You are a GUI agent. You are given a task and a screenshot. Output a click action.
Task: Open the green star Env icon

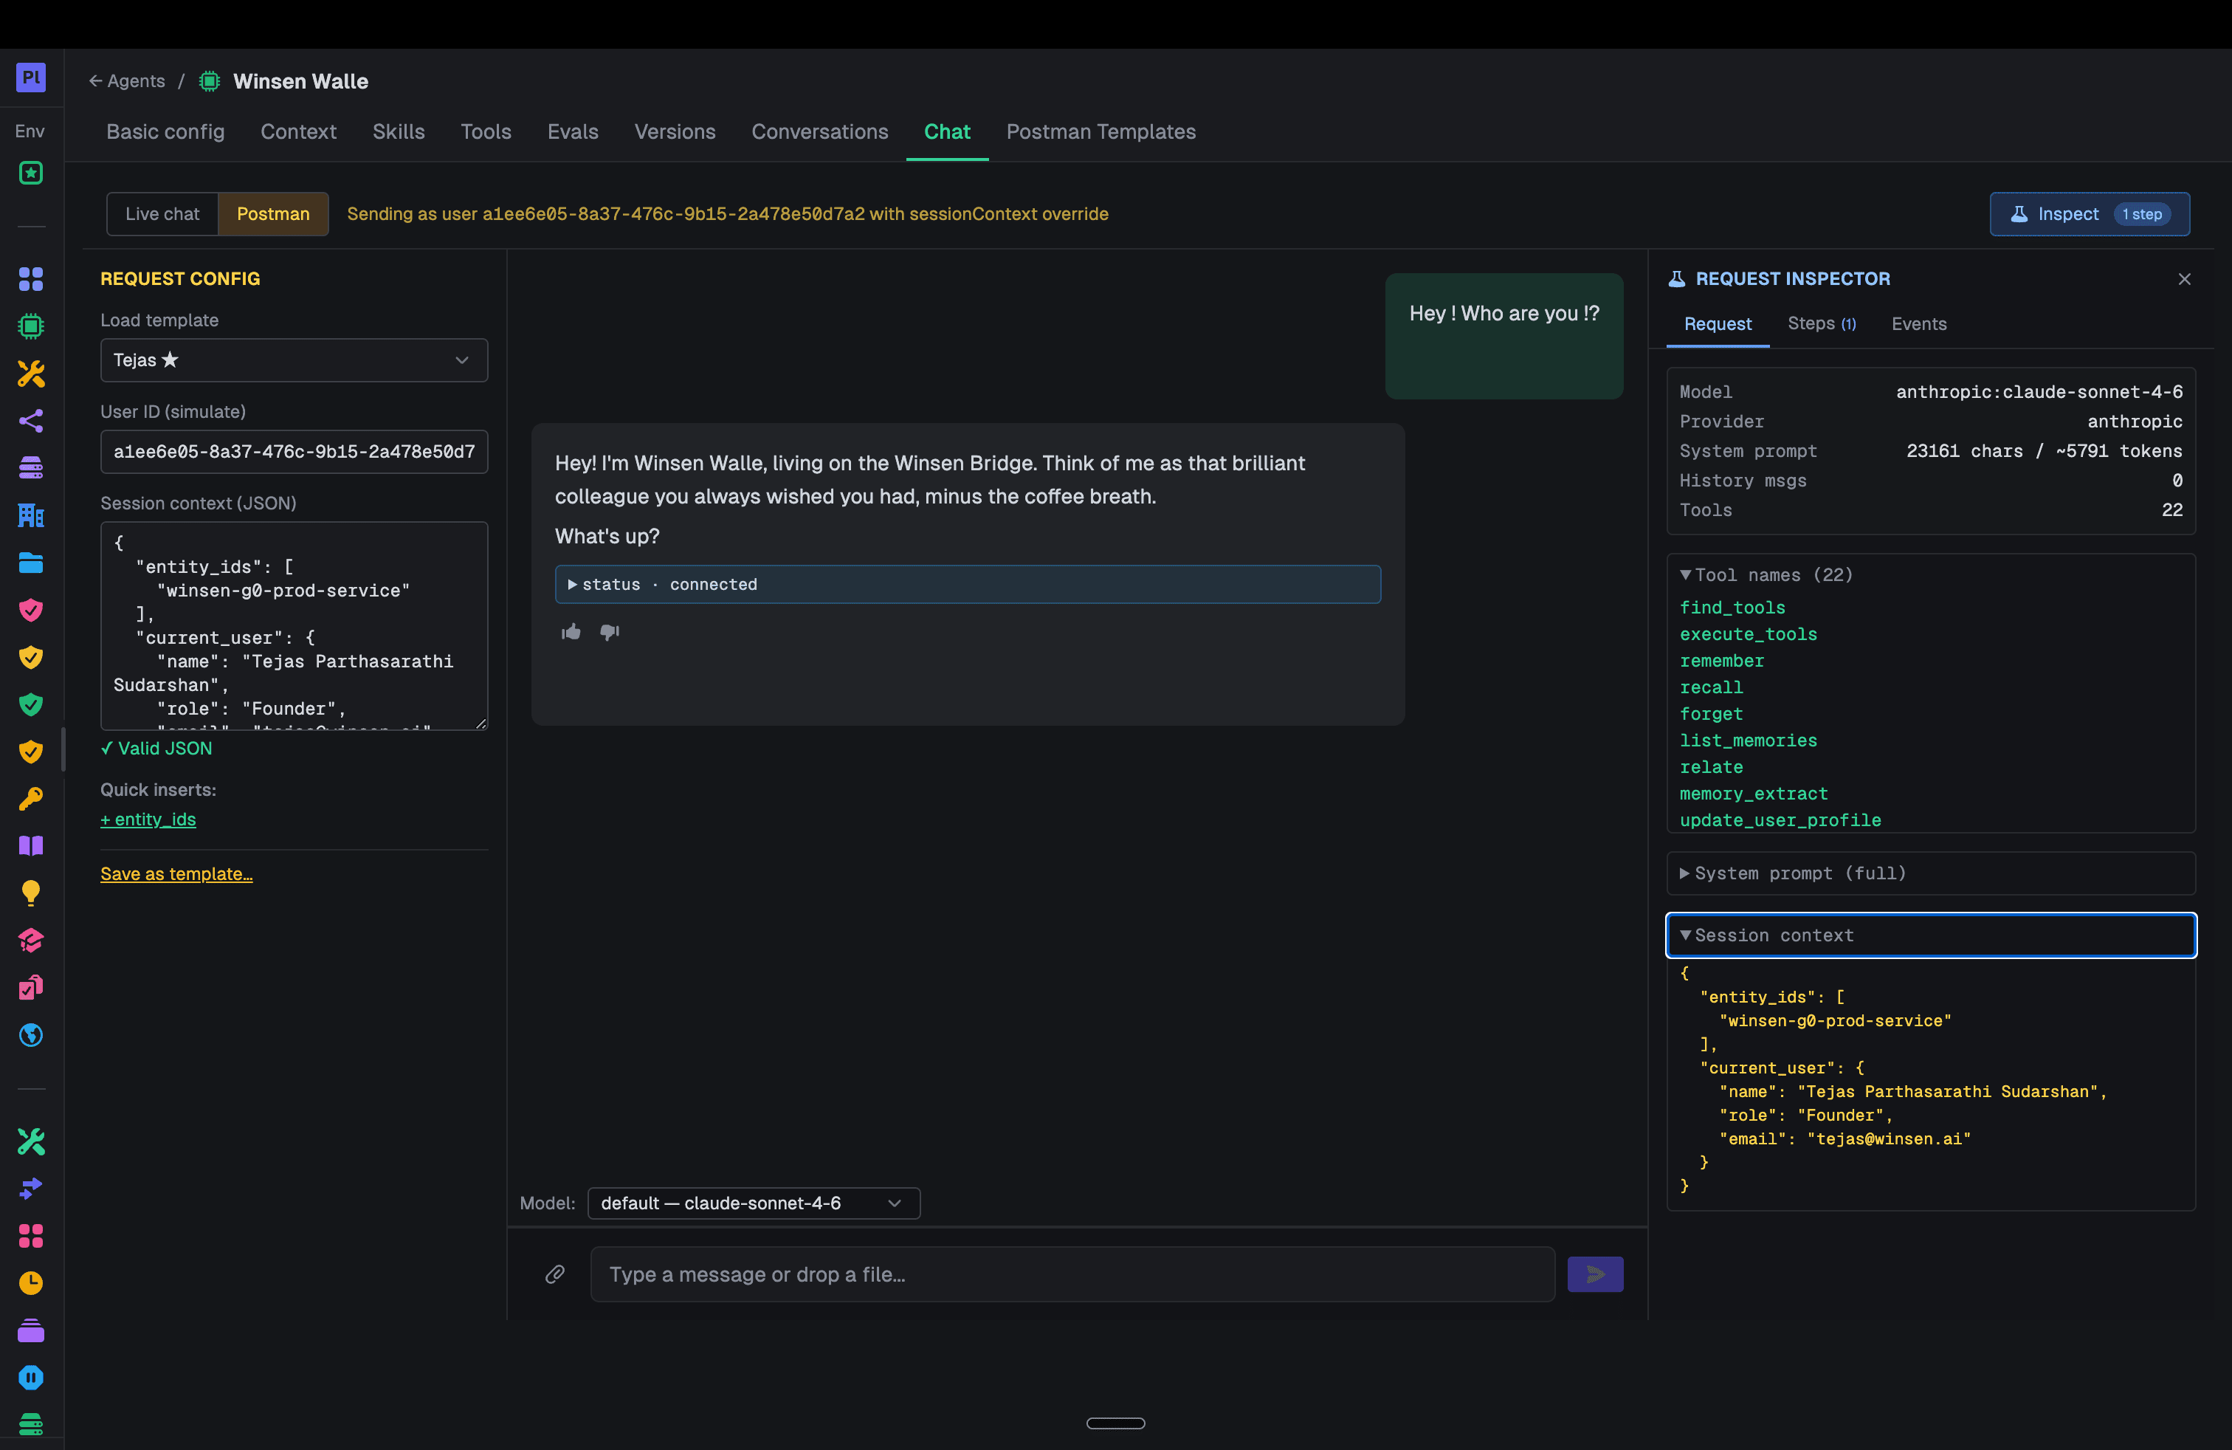(31, 173)
